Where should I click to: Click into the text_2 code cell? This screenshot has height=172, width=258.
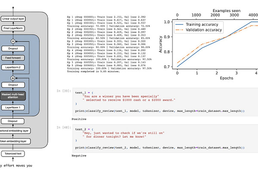pos(165,138)
